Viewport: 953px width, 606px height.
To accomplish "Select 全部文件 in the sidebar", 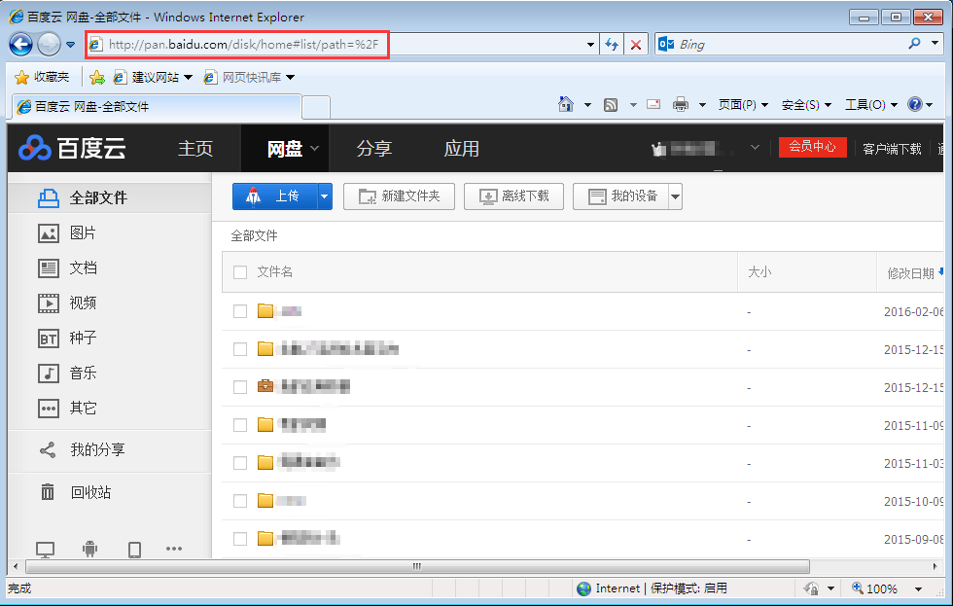I will click(x=110, y=198).
